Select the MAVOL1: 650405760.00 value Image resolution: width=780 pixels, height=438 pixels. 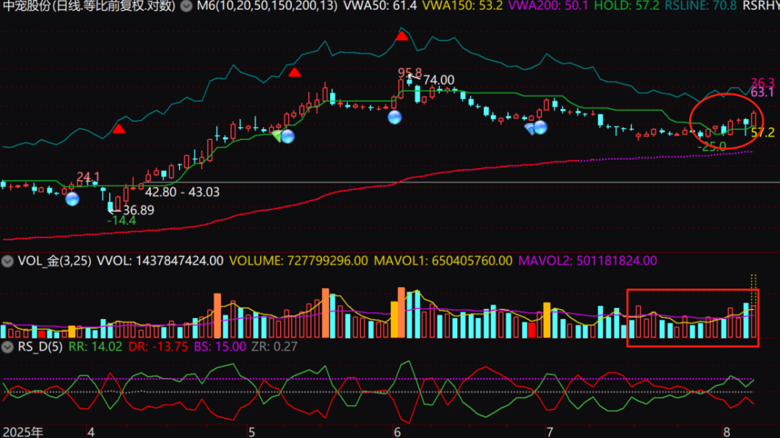point(443,261)
